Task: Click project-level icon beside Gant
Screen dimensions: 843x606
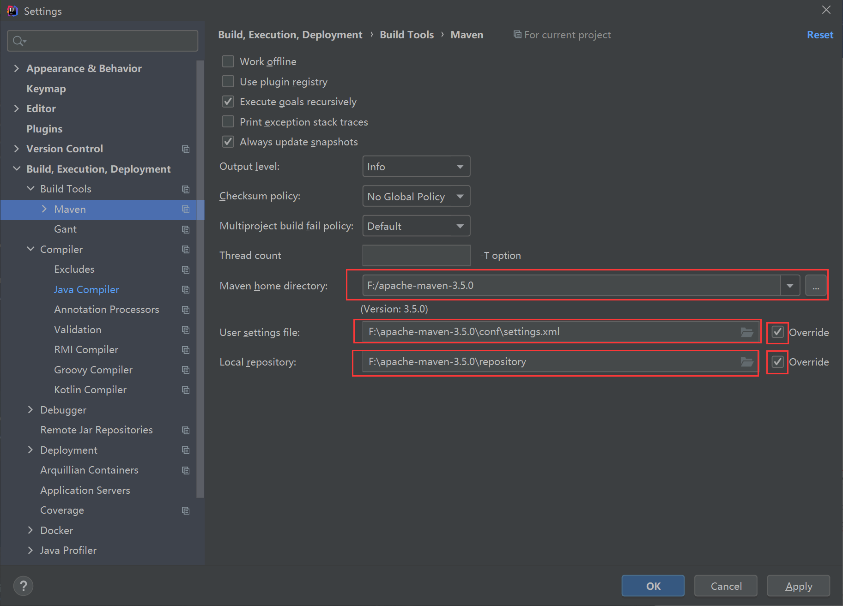Action: [186, 229]
